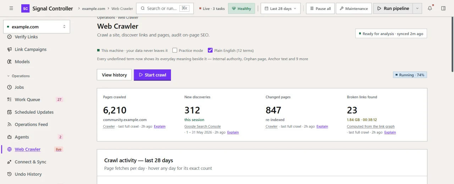Open the notifications bell

pos(430,8)
